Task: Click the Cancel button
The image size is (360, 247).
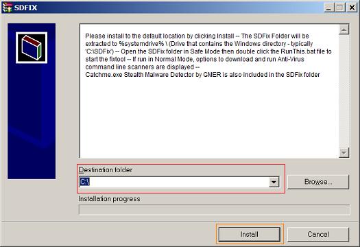Action: [318, 234]
